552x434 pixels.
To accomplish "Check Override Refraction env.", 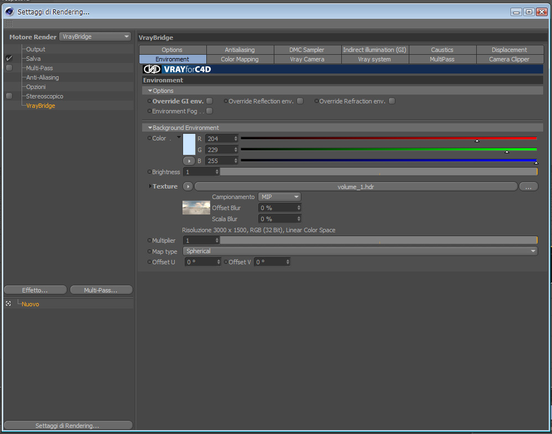I will [x=392, y=101].
